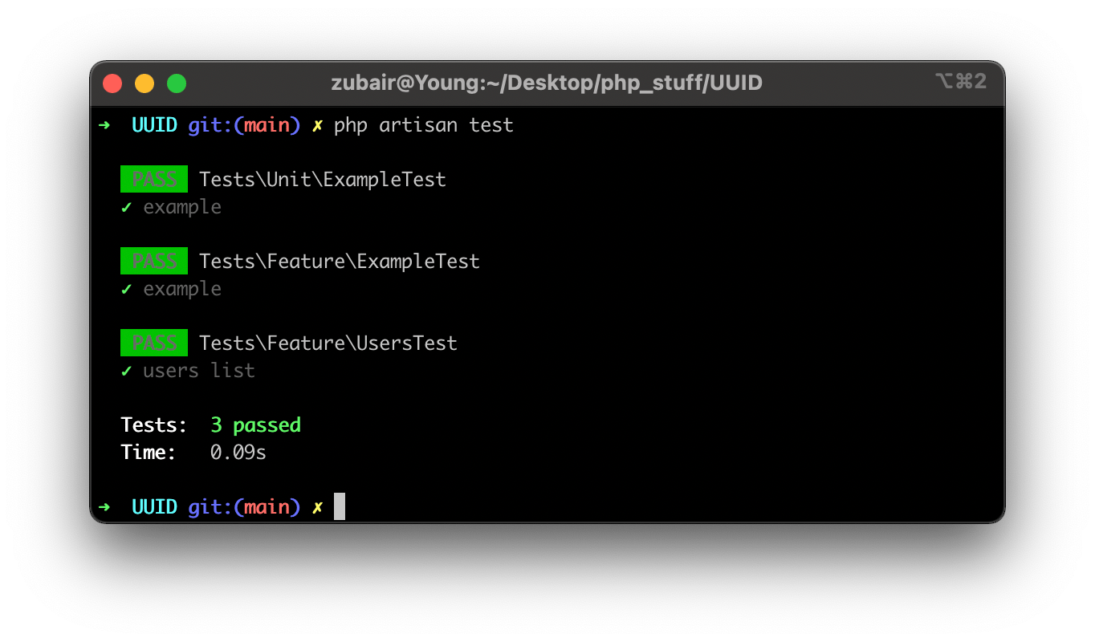This screenshot has height=642, width=1095.
Task: Click the yellow lightning bolt on the last prompt
Action: click(316, 506)
